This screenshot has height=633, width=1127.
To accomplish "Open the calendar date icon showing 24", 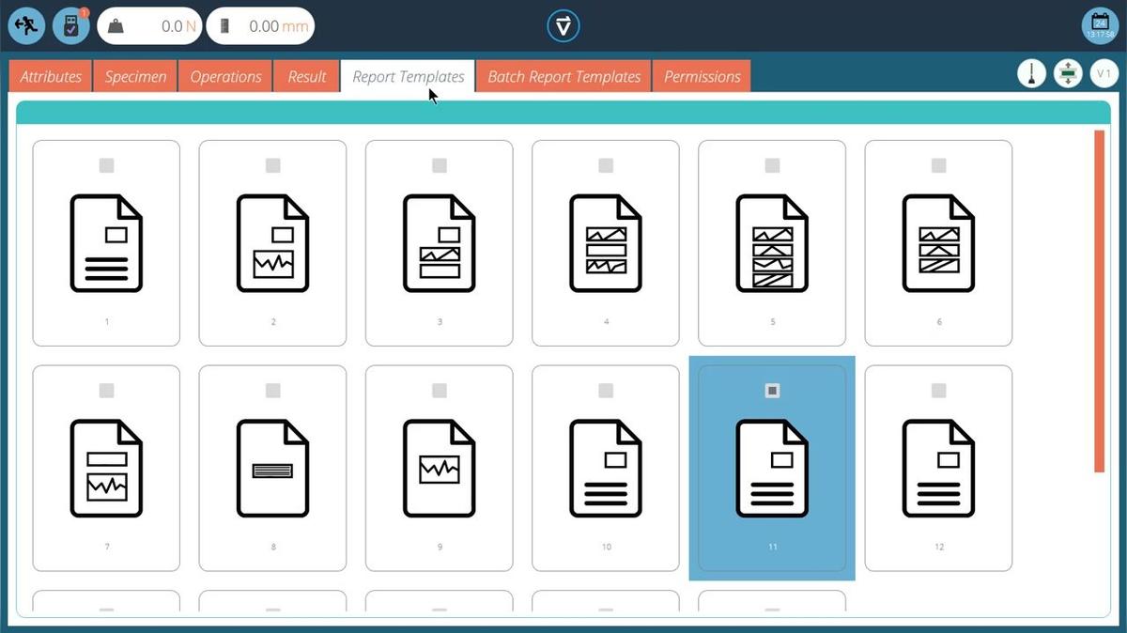I will coord(1099,26).
